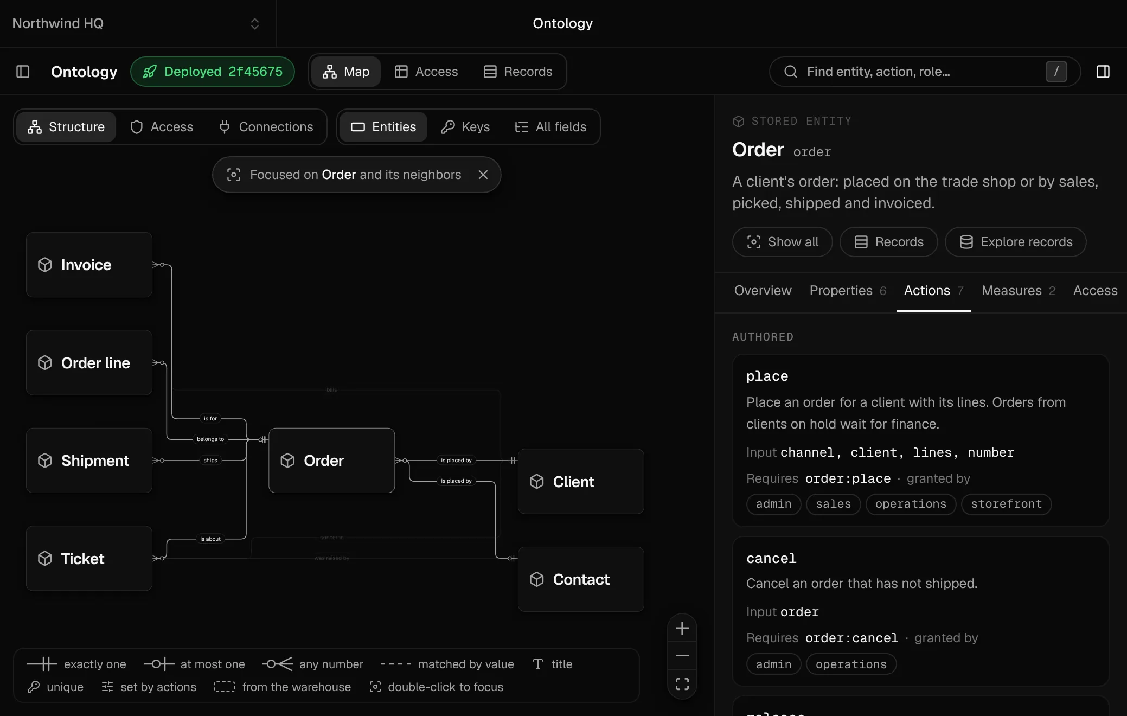The image size is (1127, 716).
Task: Open Records for the Order entity
Action: [x=888, y=242]
